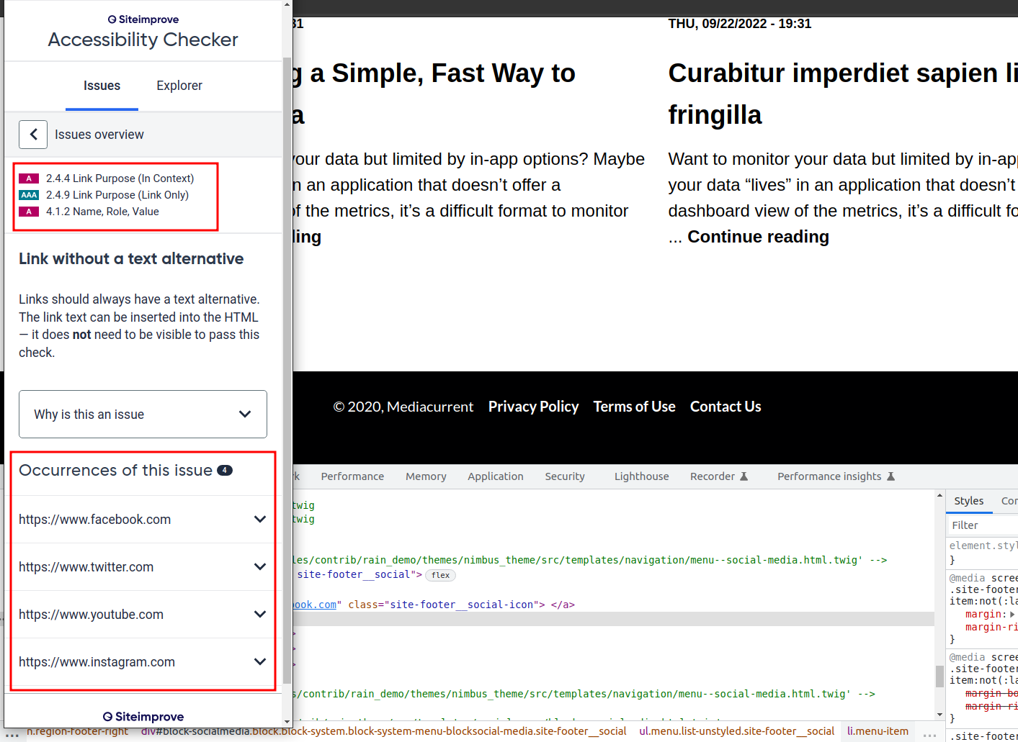Expand the margin property triangle in Styles

point(1012,615)
